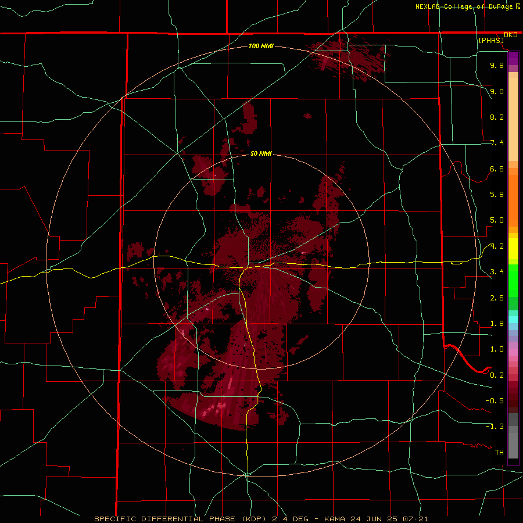Click the 1.8 value on color scale
The width and height of the screenshot is (523, 523).
[x=497, y=324]
